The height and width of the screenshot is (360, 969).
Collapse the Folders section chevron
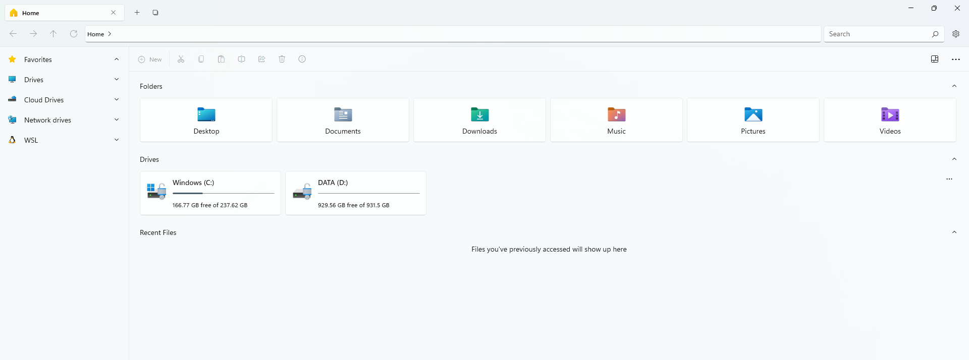[x=954, y=86]
